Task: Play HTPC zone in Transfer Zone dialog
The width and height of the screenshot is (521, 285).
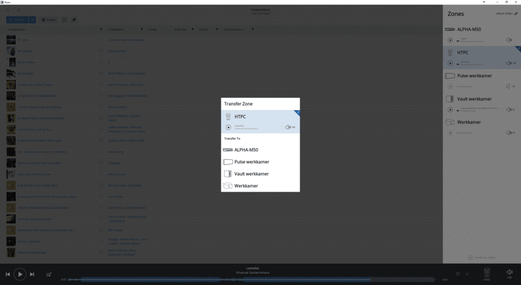Action: coord(228,127)
